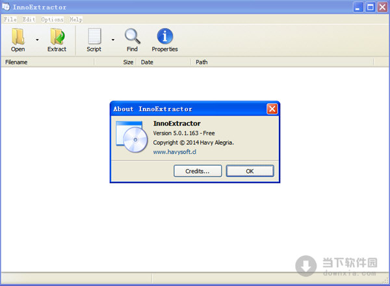Open the www.havysoft.cl link

tap(175, 151)
